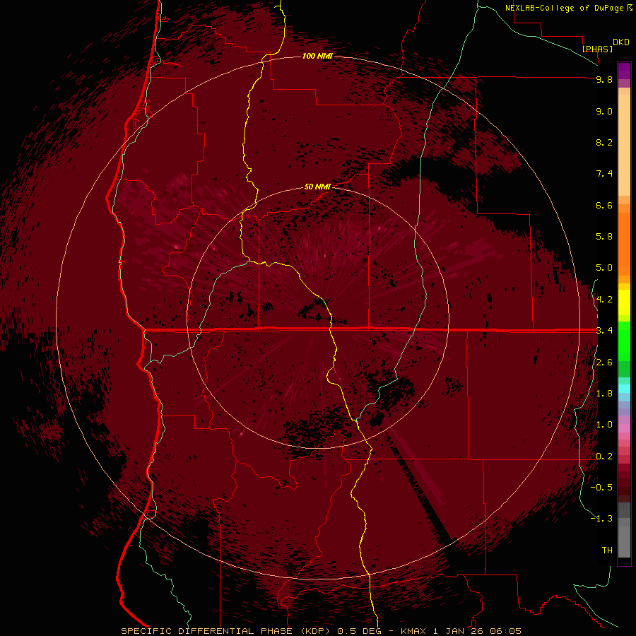
Task: Click the 50 NMI range ring label
Action: (x=317, y=187)
